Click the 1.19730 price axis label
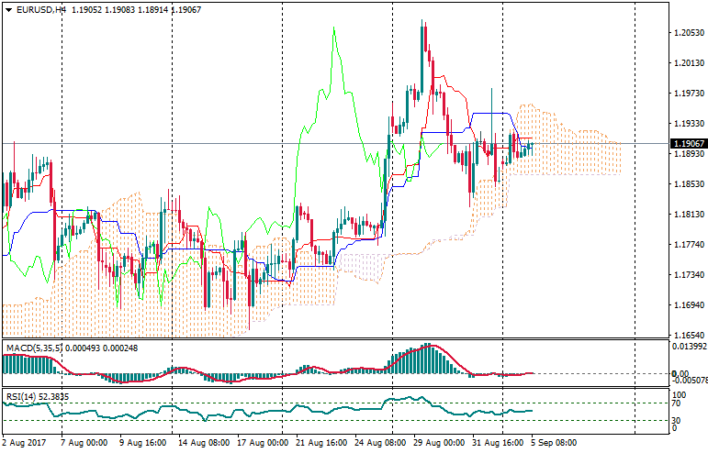This screenshot has width=708, height=453. pyautogui.click(x=689, y=94)
